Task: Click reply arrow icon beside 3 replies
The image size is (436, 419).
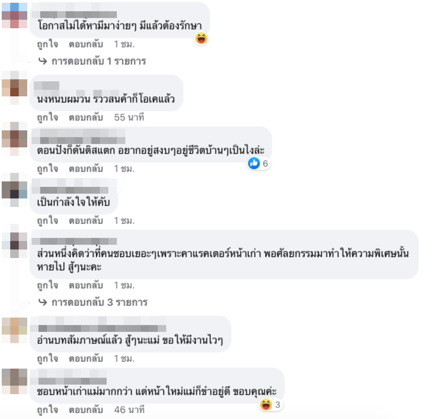Action: pyautogui.click(x=43, y=302)
